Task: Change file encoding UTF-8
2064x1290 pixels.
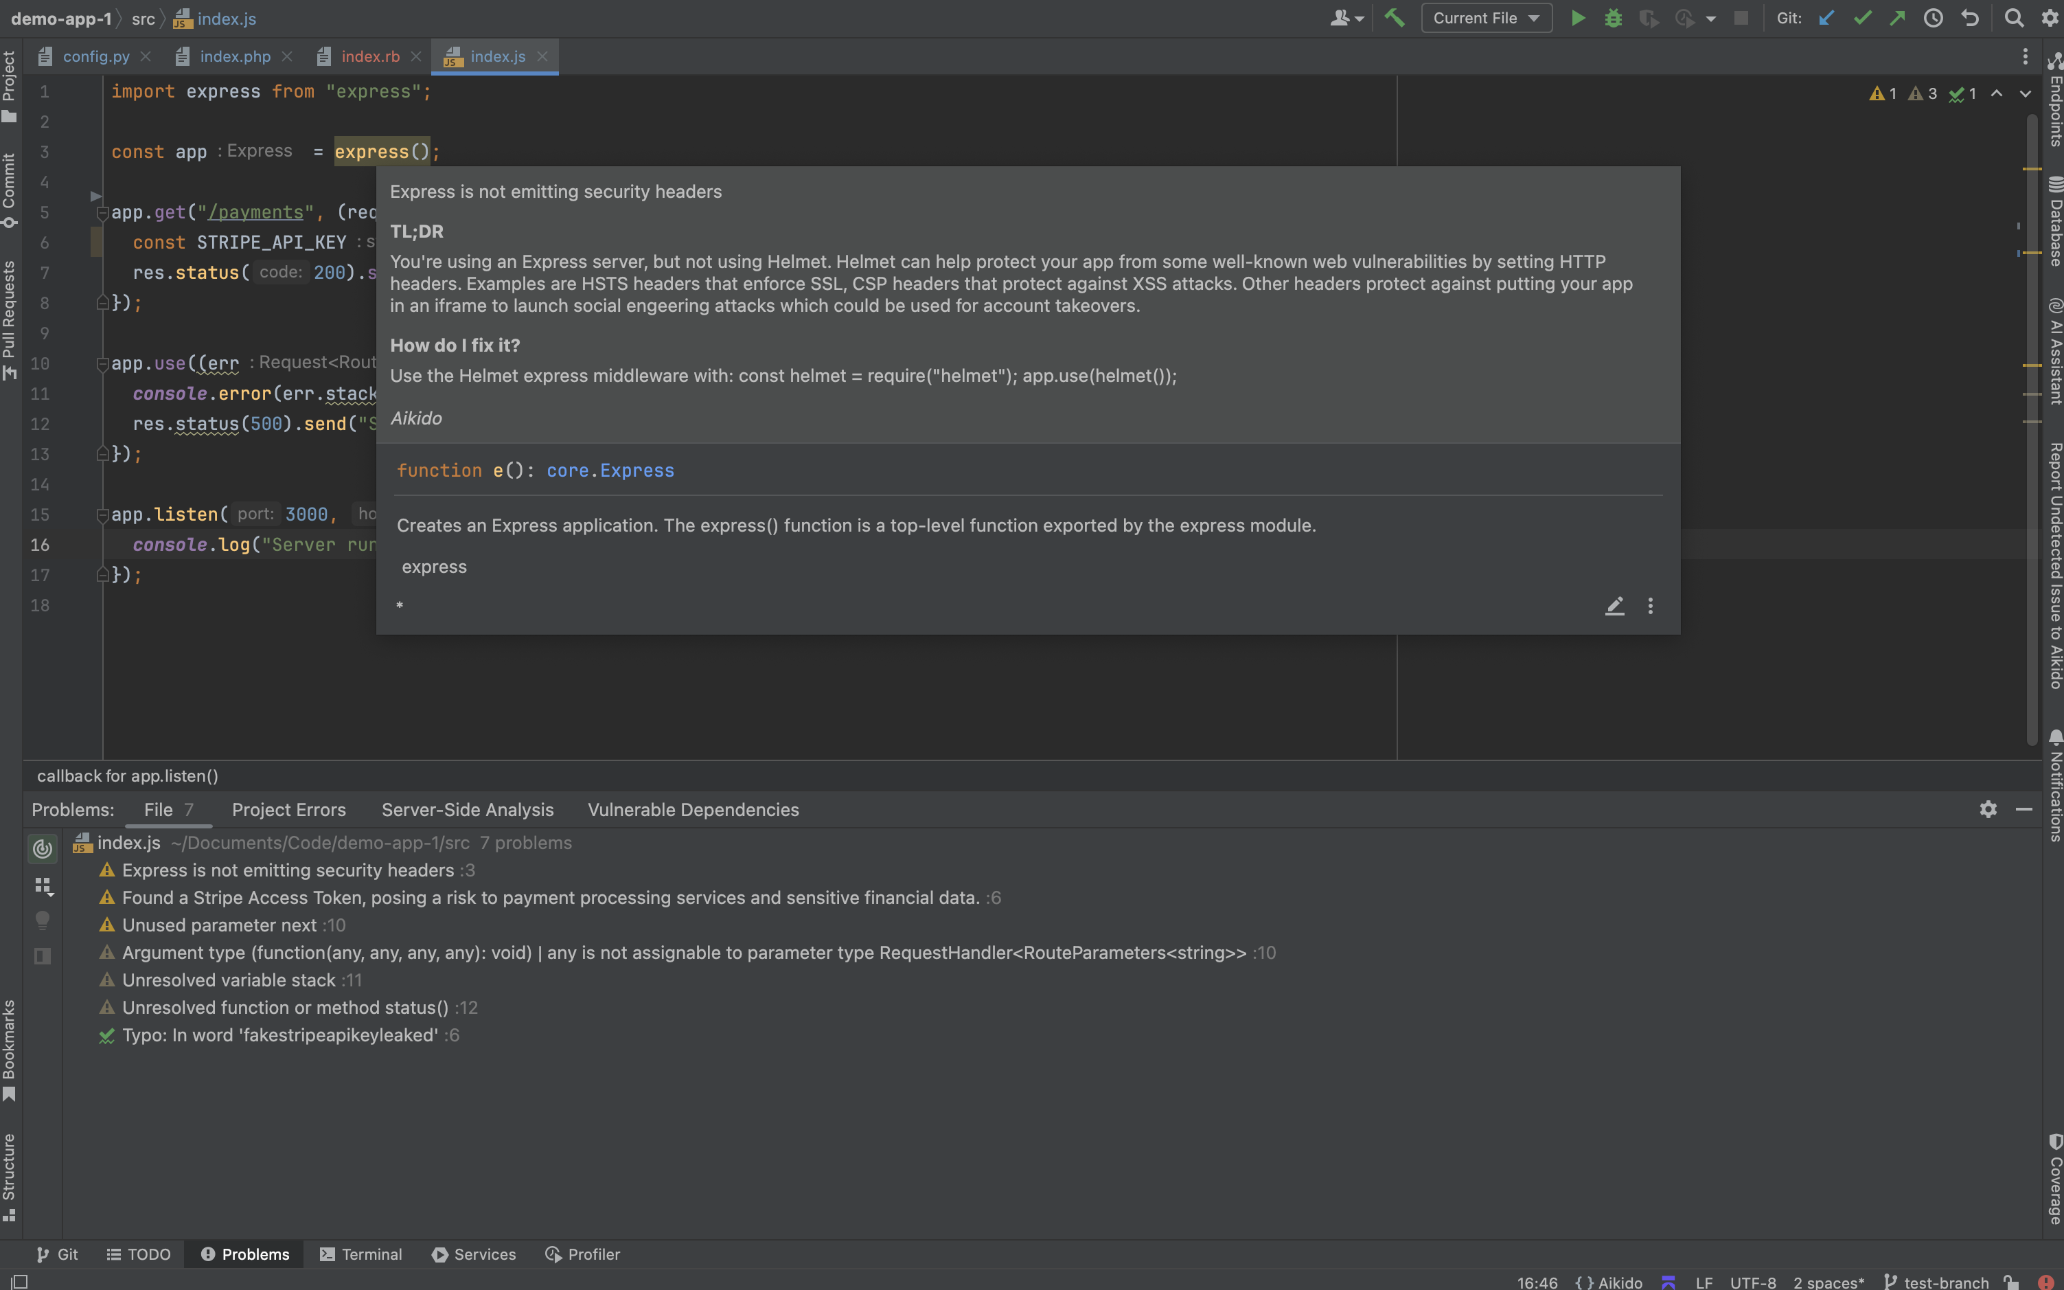Action: (x=1753, y=1282)
